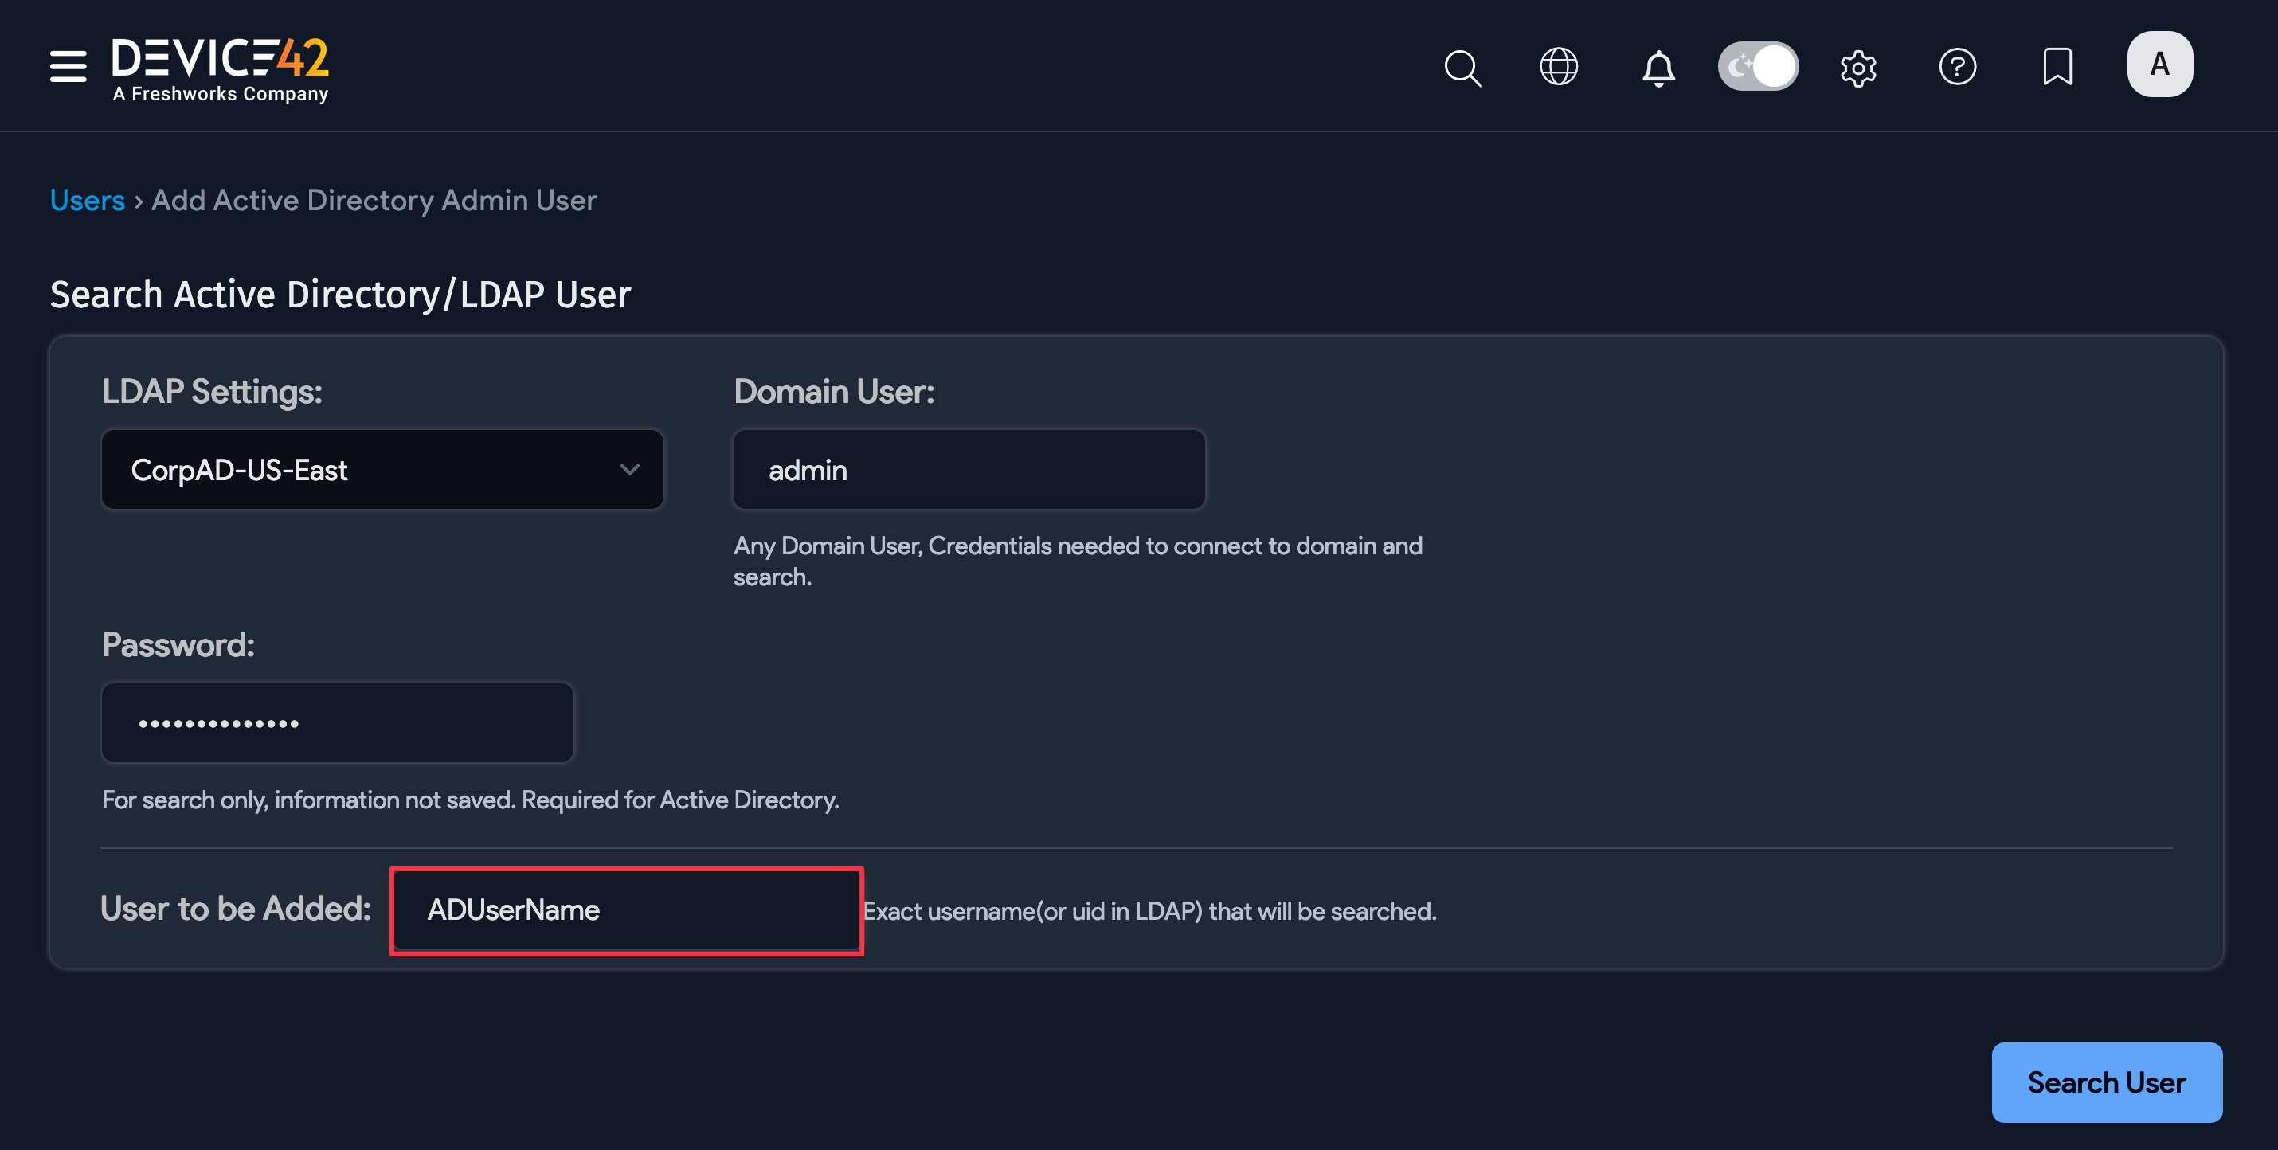
Task: Open notifications via the bell icon
Action: [x=1658, y=66]
